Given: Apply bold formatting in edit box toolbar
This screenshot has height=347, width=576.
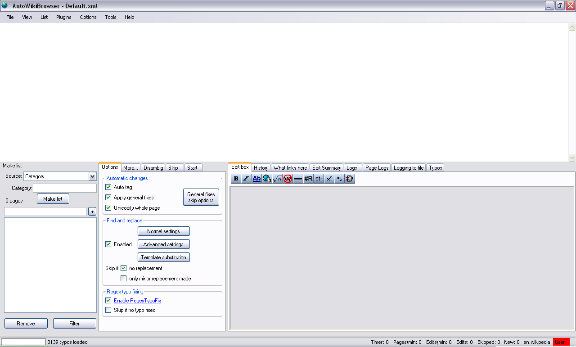Looking at the screenshot, I should [236, 179].
